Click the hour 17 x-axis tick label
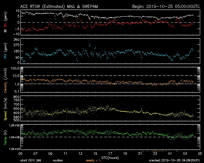 pos(110,153)
